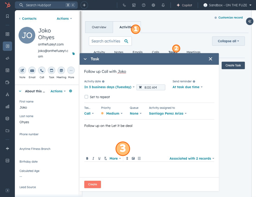Viewport: 256px width, 197px height.
Task: Open the library folder icon in the sidebar
Action: click(x=7, y=131)
